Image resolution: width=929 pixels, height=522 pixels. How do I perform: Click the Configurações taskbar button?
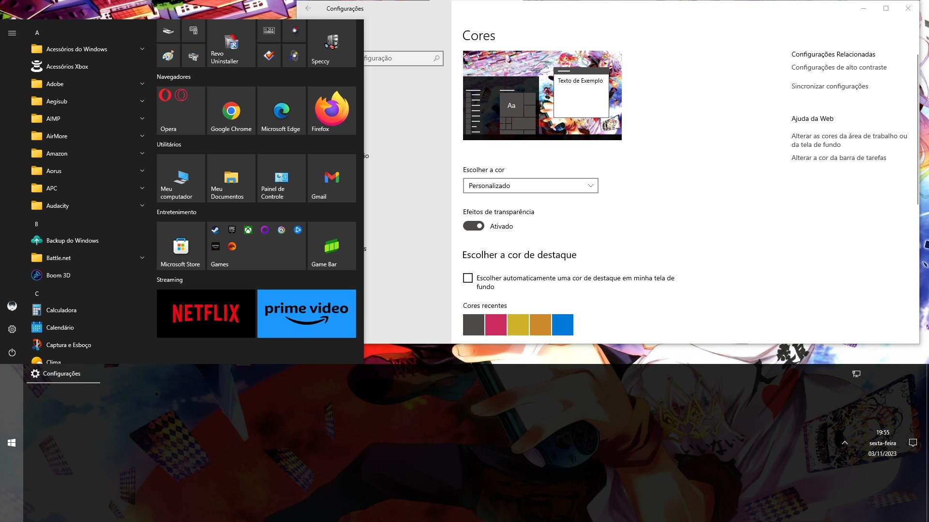point(63,374)
